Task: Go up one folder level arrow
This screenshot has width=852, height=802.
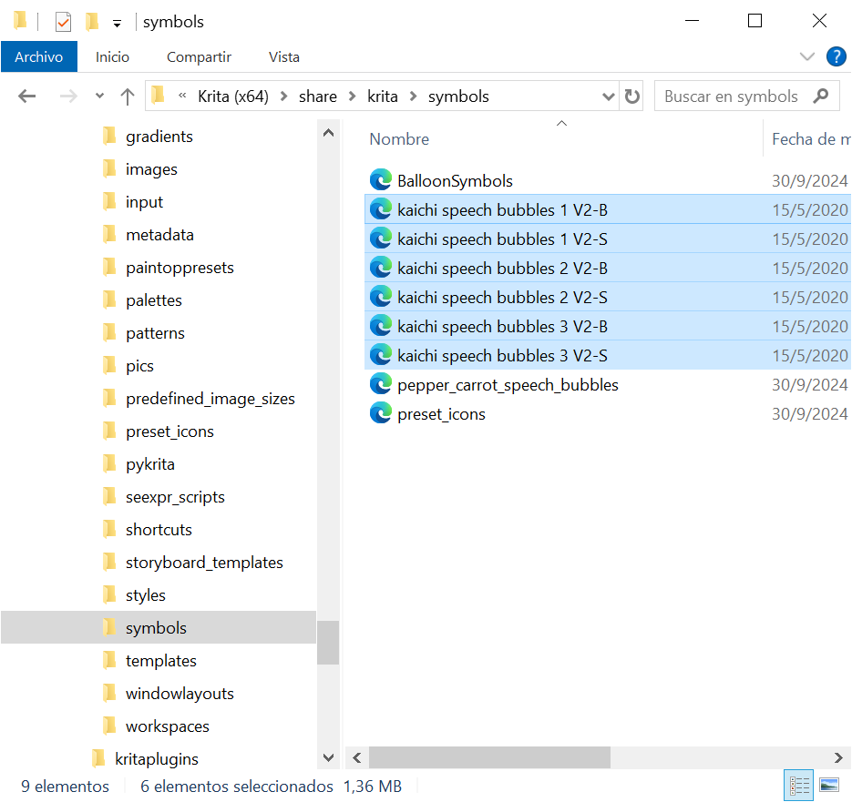Action: 128,96
